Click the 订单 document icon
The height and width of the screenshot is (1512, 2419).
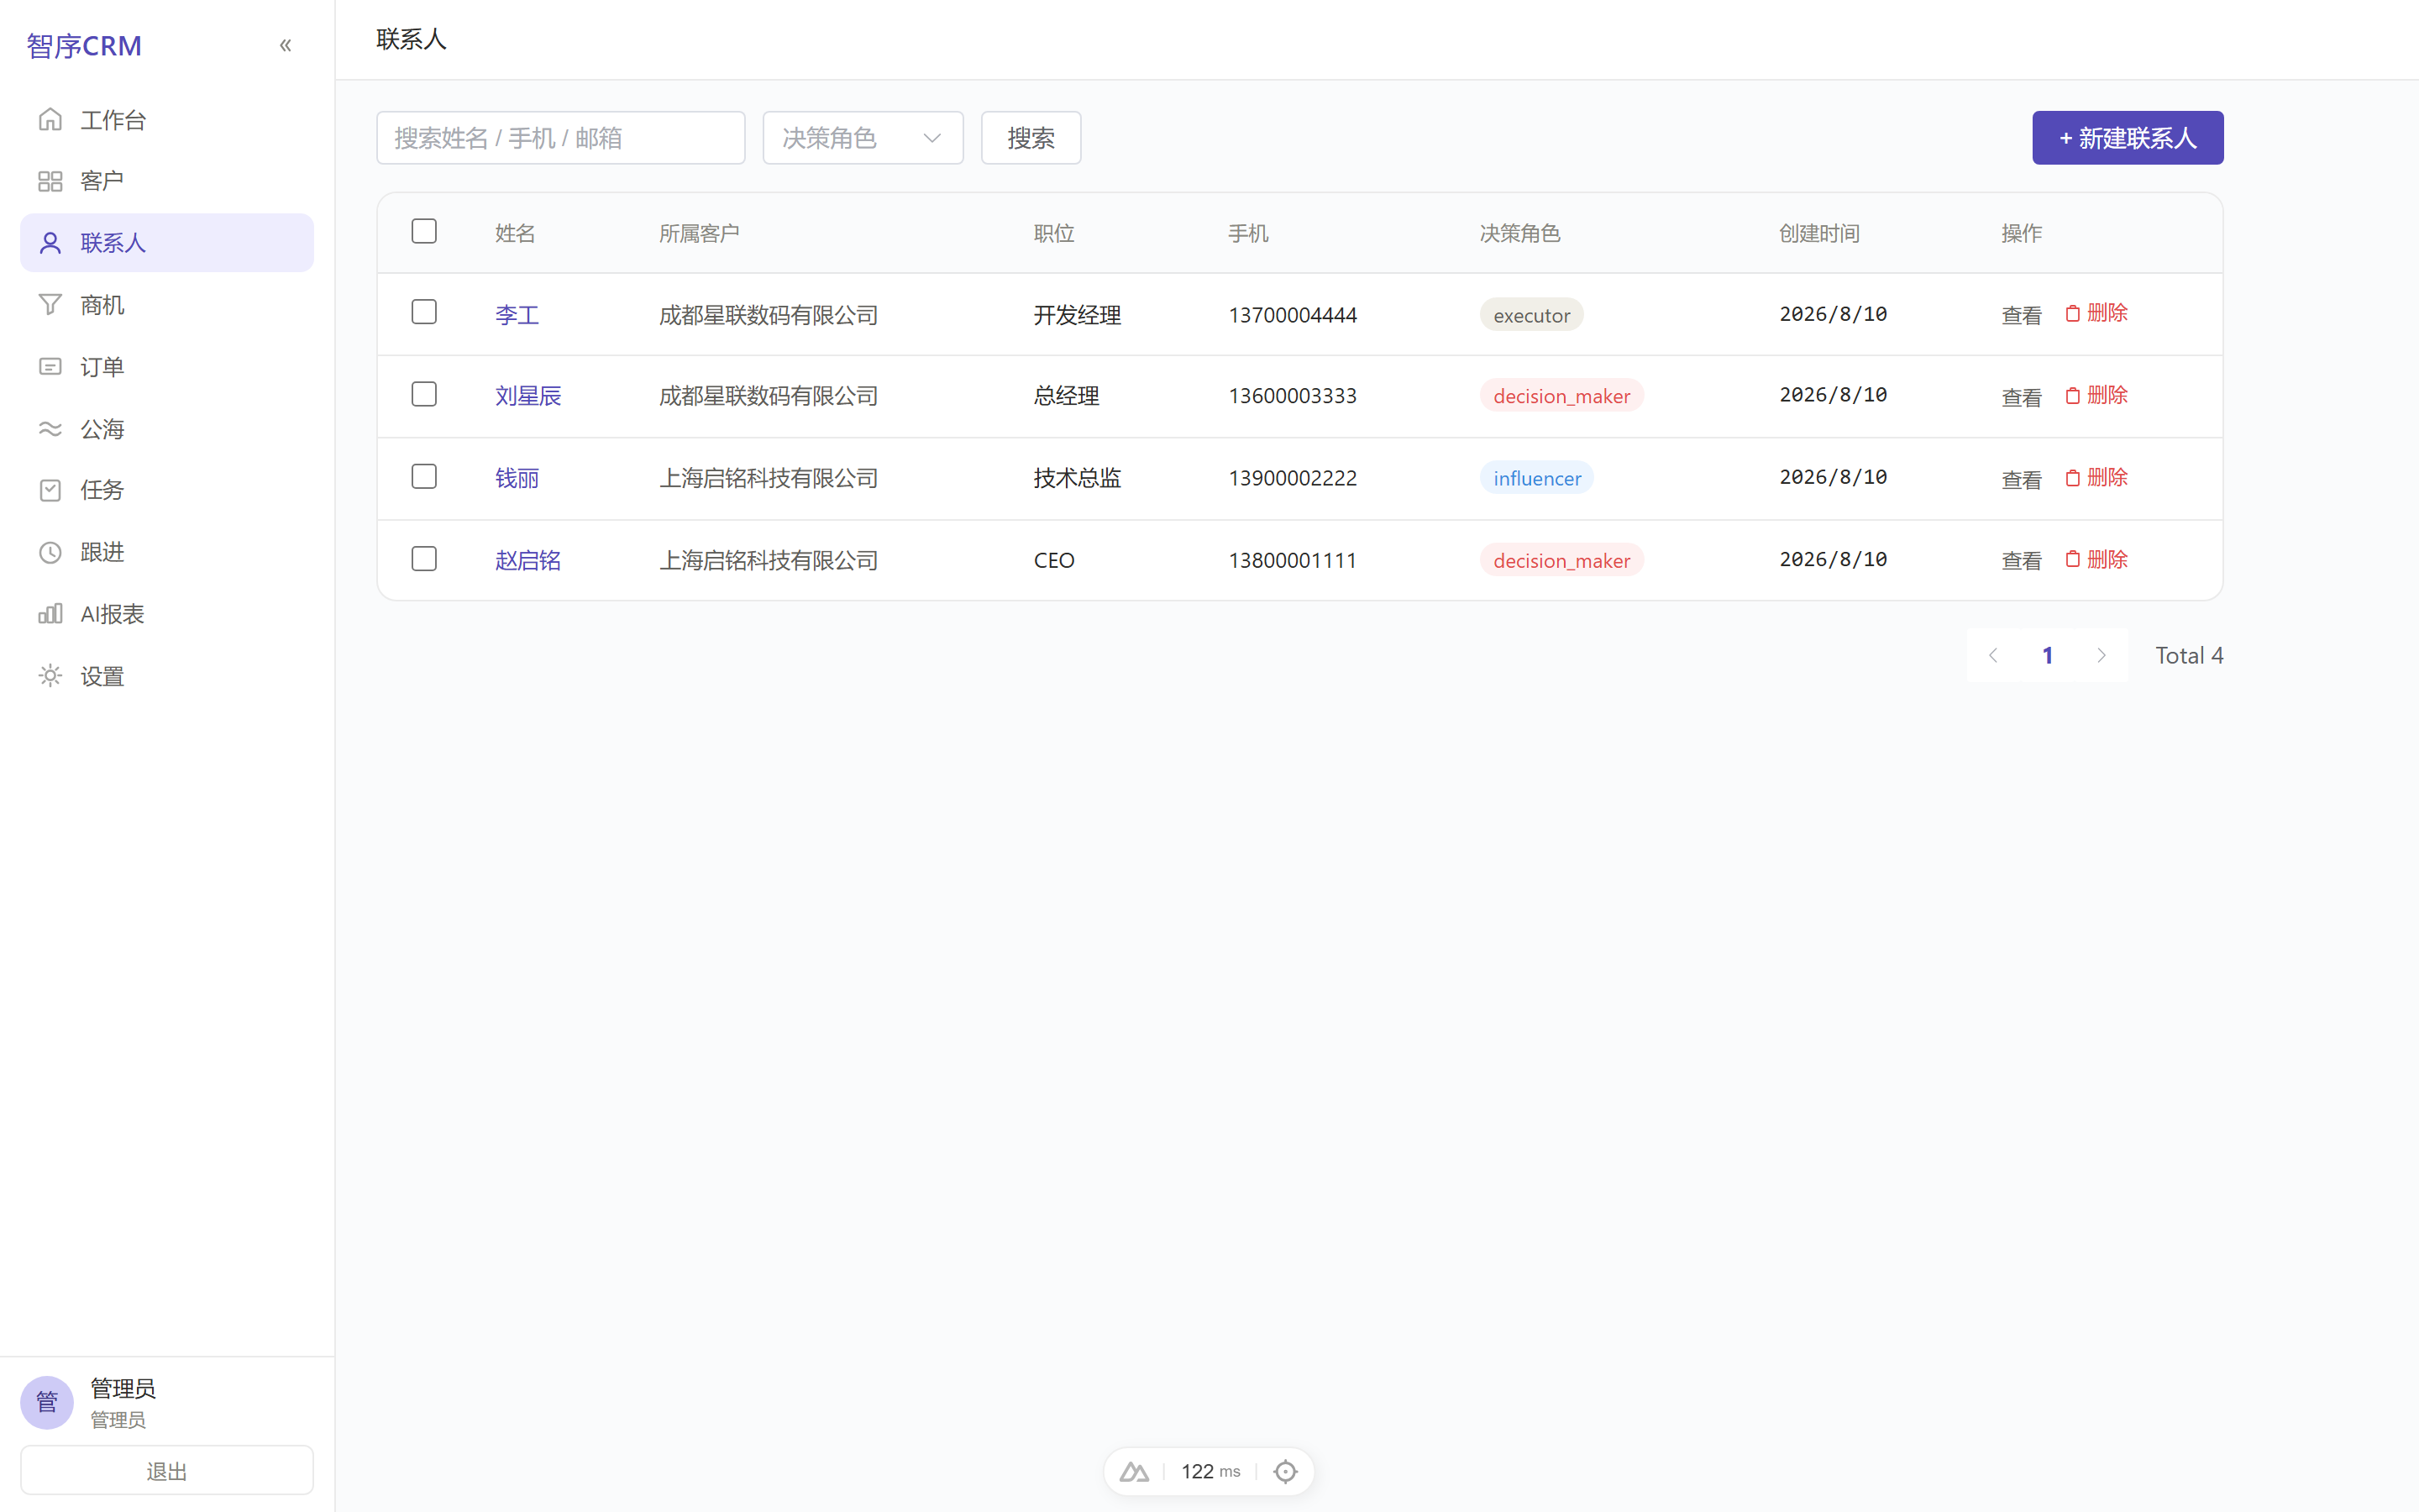click(50, 366)
